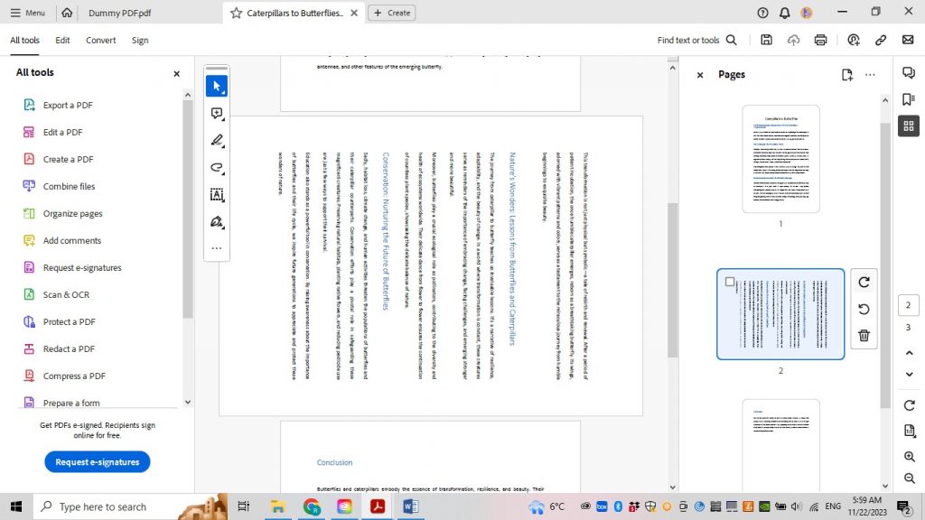Screen dimensions: 925x520
Task: Click the Request e-signatures button
Action: [97, 461]
